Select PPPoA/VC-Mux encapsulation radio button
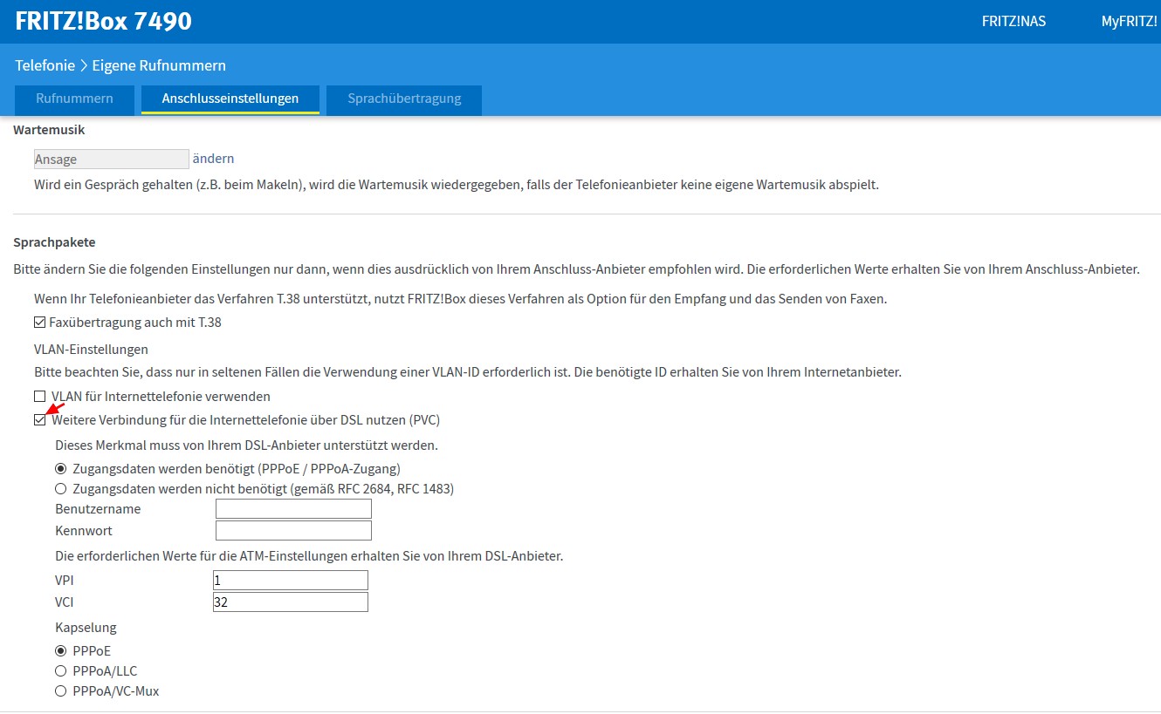Image resolution: width=1161 pixels, height=714 pixels. (61, 691)
